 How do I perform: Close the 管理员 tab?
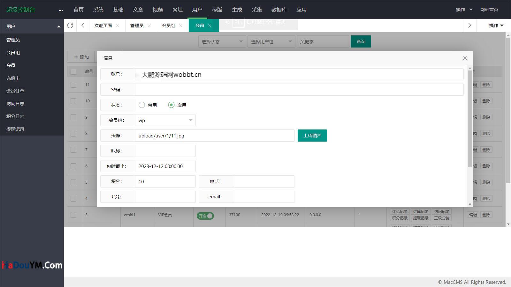tap(149, 26)
